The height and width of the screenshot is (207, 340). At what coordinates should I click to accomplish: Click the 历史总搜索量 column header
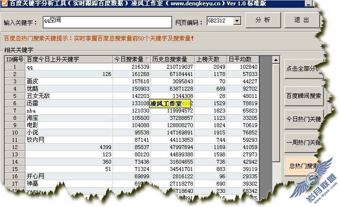pyautogui.click(x=172, y=59)
